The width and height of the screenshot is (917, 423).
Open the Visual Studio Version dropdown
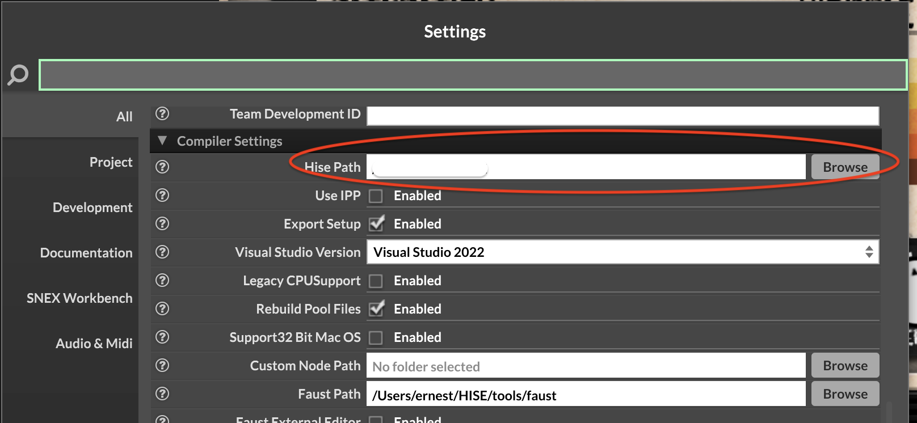pos(623,252)
